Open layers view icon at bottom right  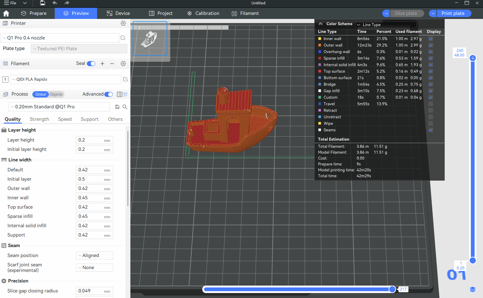coord(472,289)
